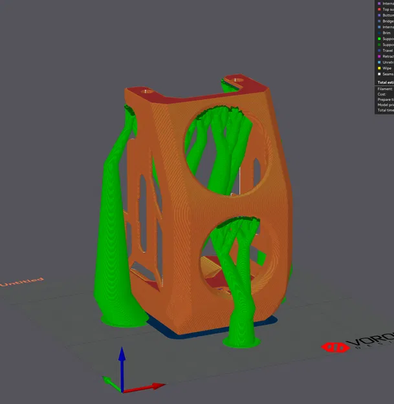
Task: Click the 'Cost:' statistics label
Action: click(x=382, y=94)
